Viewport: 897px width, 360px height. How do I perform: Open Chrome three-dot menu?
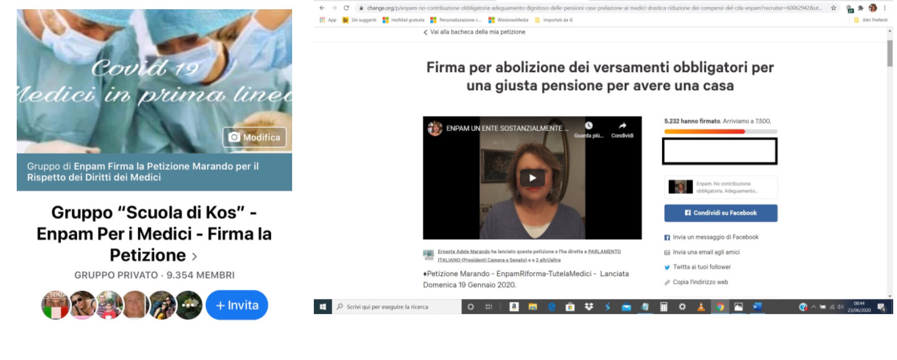(x=885, y=8)
